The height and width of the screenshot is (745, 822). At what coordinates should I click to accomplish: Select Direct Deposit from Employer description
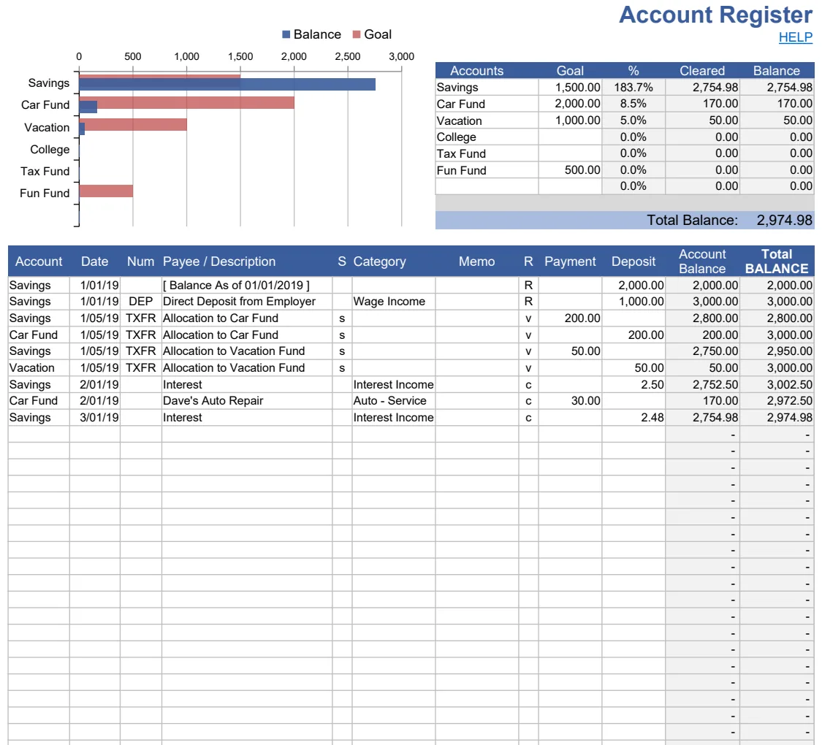coord(247,302)
